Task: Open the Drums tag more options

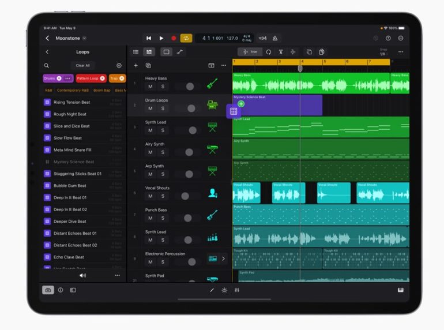Action: click(x=67, y=78)
